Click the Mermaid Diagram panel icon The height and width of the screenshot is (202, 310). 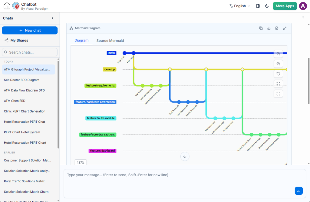(x=71, y=28)
